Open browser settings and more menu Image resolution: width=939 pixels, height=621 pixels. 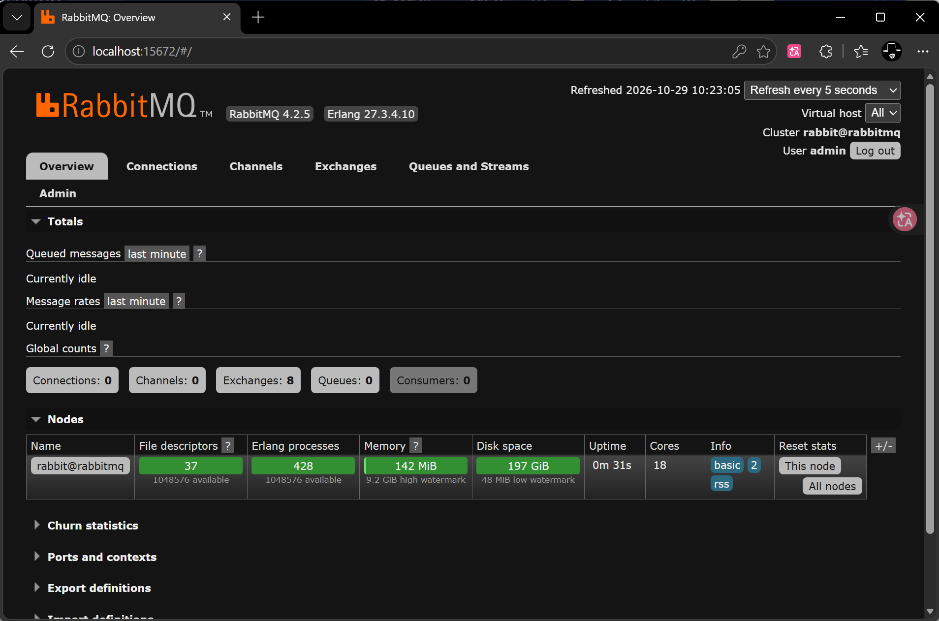click(x=923, y=51)
